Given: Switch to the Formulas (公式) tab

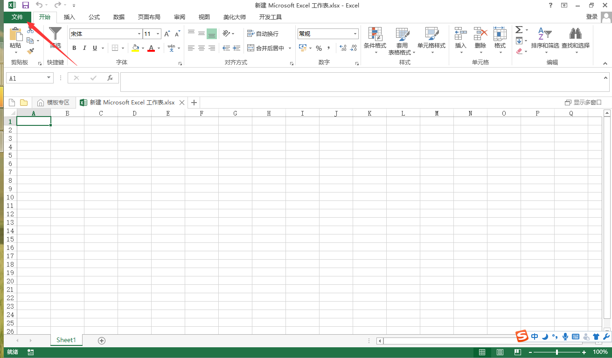Looking at the screenshot, I should [94, 17].
